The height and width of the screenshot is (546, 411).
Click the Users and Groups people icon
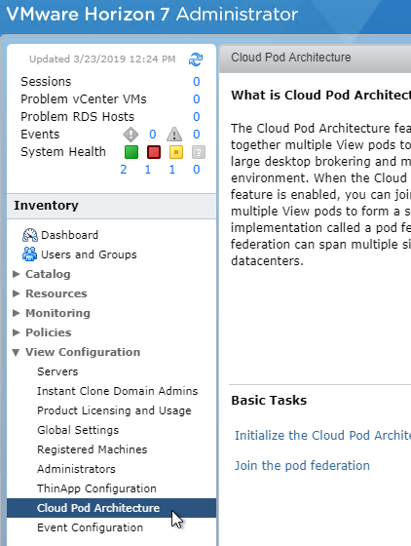point(30,254)
